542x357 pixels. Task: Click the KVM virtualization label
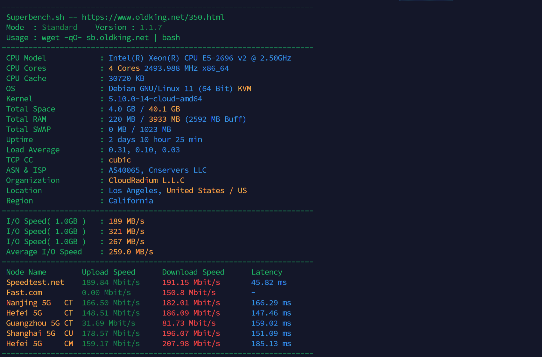coord(244,89)
